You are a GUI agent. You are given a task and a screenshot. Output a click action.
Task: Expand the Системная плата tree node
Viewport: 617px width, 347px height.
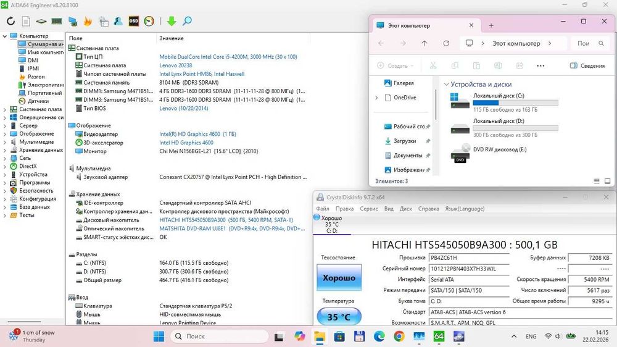click(5, 109)
